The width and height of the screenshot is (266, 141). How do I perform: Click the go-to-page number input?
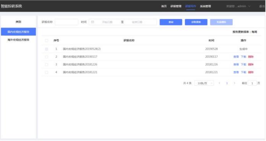(x=252, y=83)
